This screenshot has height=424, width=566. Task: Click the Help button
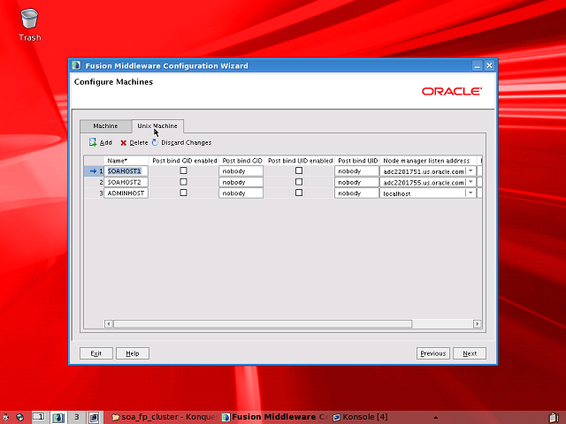pos(133,353)
